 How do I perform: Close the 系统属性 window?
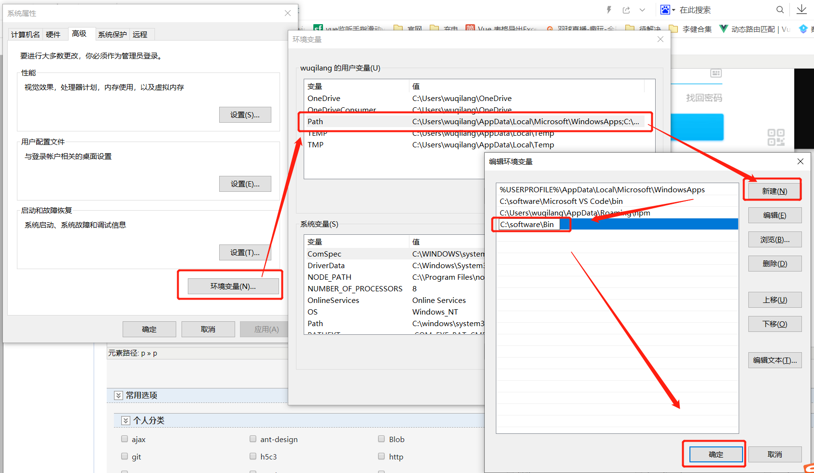(x=288, y=13)
